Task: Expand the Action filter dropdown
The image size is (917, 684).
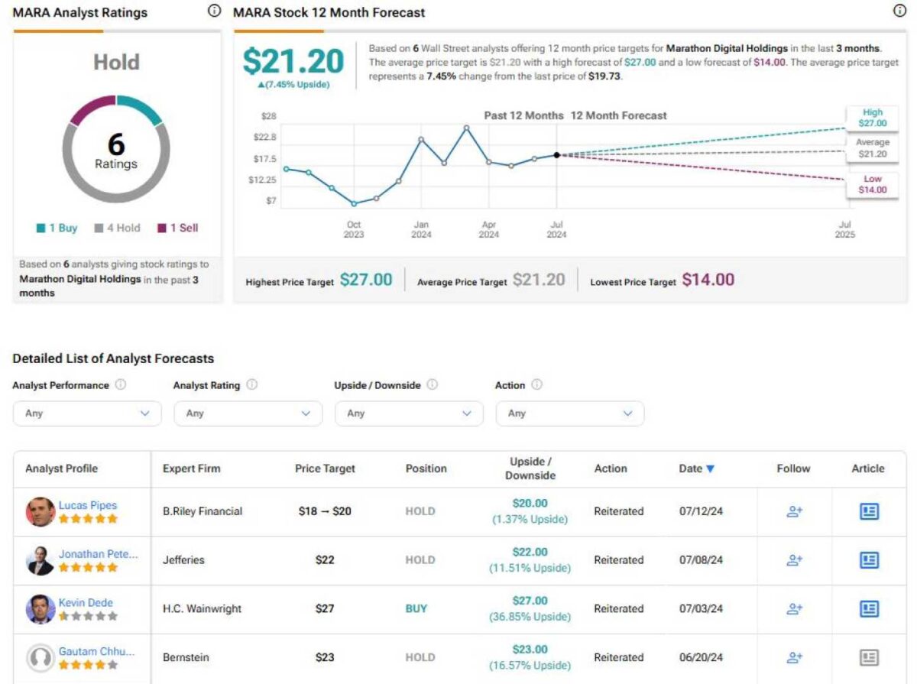Action: pos(569,413)
